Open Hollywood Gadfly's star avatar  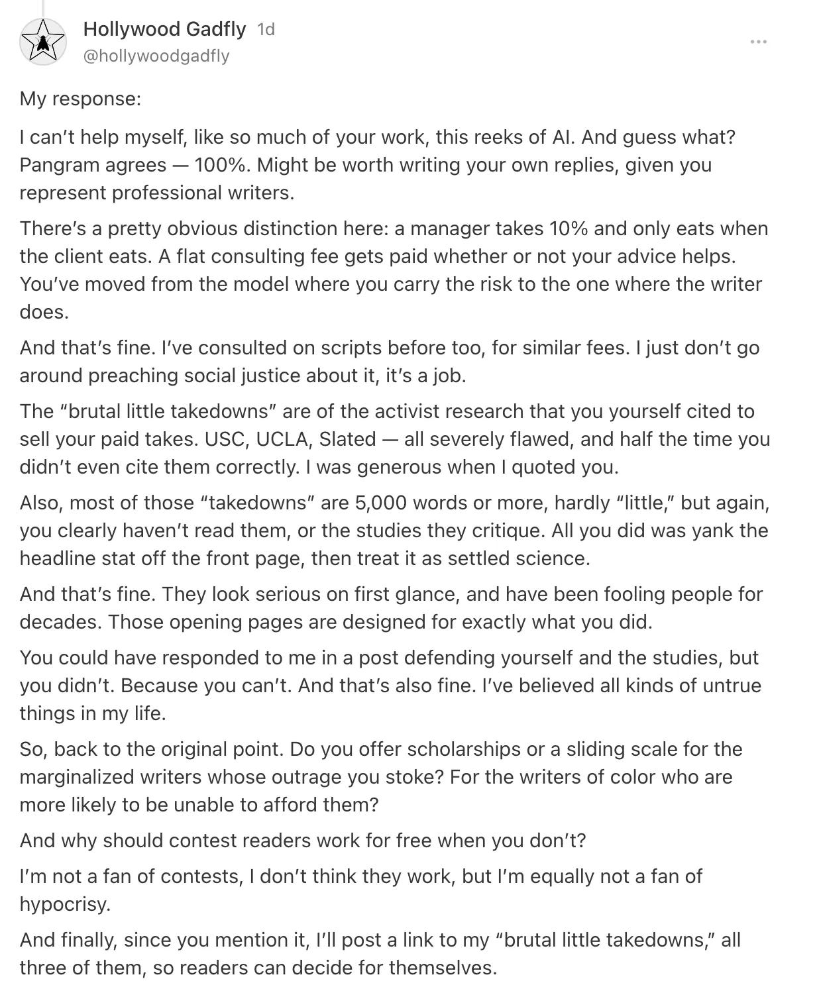(x=43, y=41)
